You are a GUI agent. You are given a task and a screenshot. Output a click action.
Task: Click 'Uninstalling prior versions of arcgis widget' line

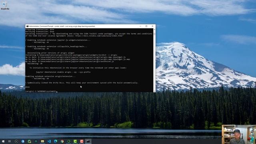(x=50, y=53)
